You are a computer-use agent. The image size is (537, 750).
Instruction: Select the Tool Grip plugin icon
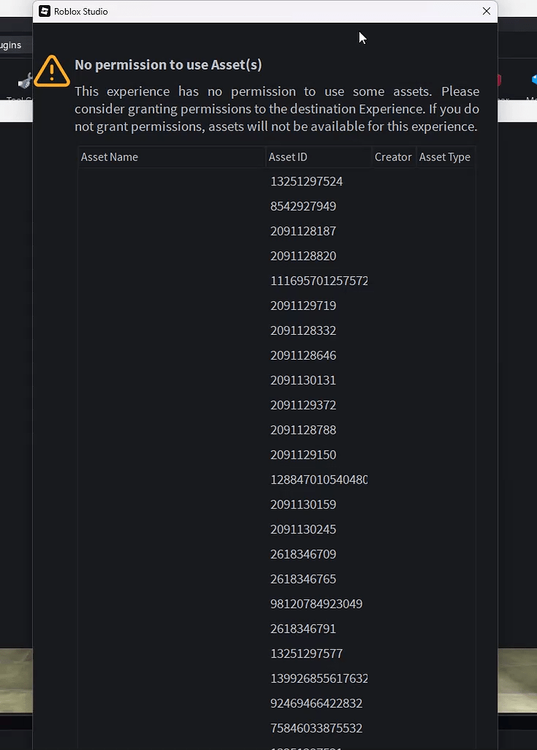point(24,81)
